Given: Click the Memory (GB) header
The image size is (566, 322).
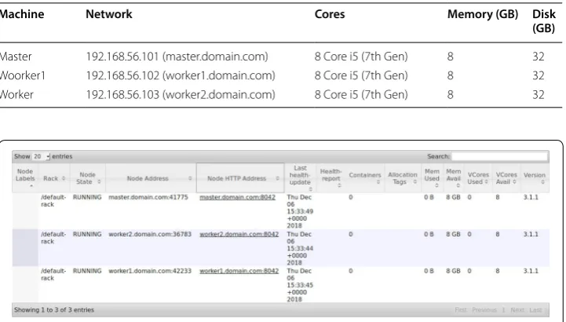Looking at the screenshot, I should (x=483, y=14).
